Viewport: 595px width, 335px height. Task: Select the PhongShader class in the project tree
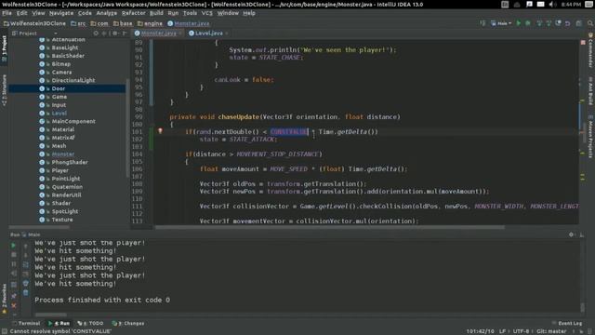[70, 162]
